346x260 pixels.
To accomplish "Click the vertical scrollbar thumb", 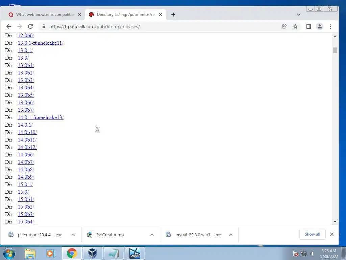I will click(x=335, y=50).
